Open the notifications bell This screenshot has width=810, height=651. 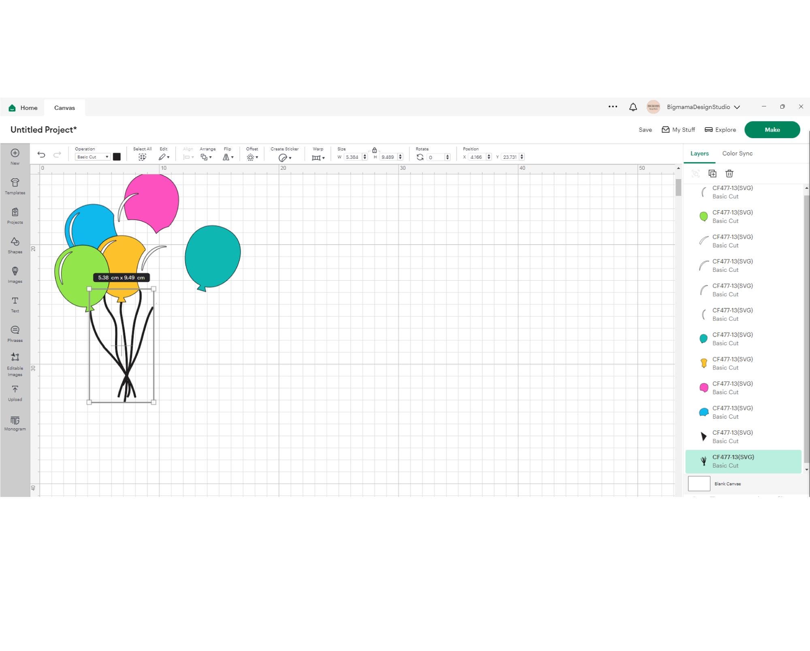click(x=633, y=107)
